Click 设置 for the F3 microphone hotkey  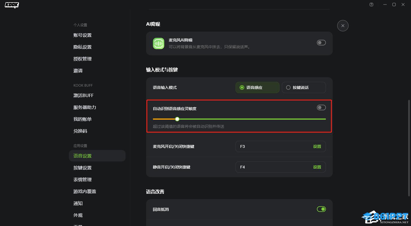coord(317,146)
